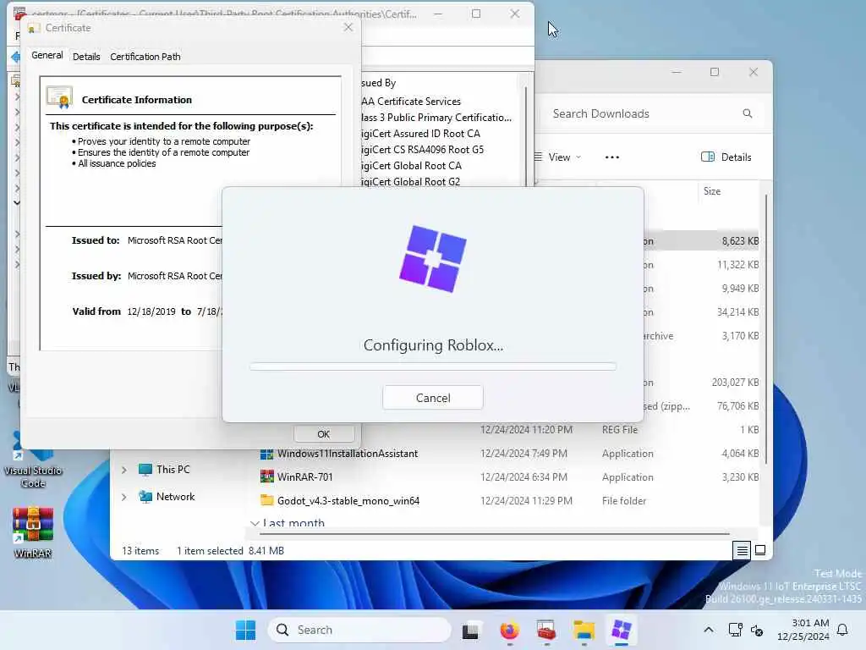Open the notifications bell icon

tap(842, 630)
